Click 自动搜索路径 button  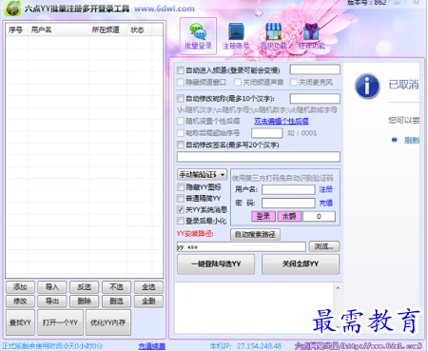(x=255, y=235)
